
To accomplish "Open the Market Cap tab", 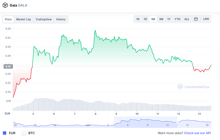I will [24, 19].
